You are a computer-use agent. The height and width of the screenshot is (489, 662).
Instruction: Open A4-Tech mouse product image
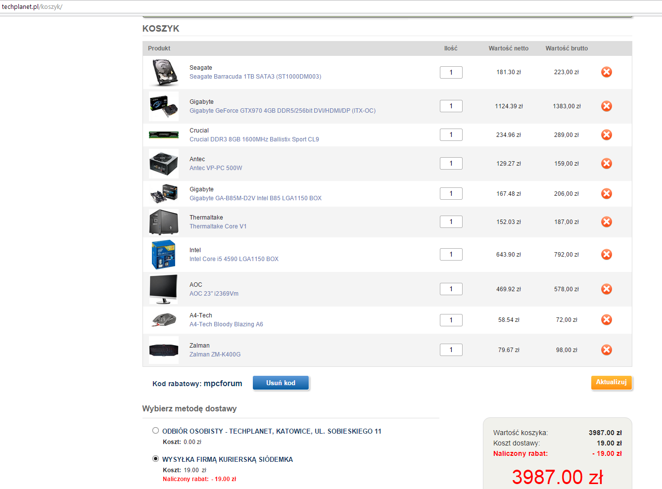tap(164, 320)
